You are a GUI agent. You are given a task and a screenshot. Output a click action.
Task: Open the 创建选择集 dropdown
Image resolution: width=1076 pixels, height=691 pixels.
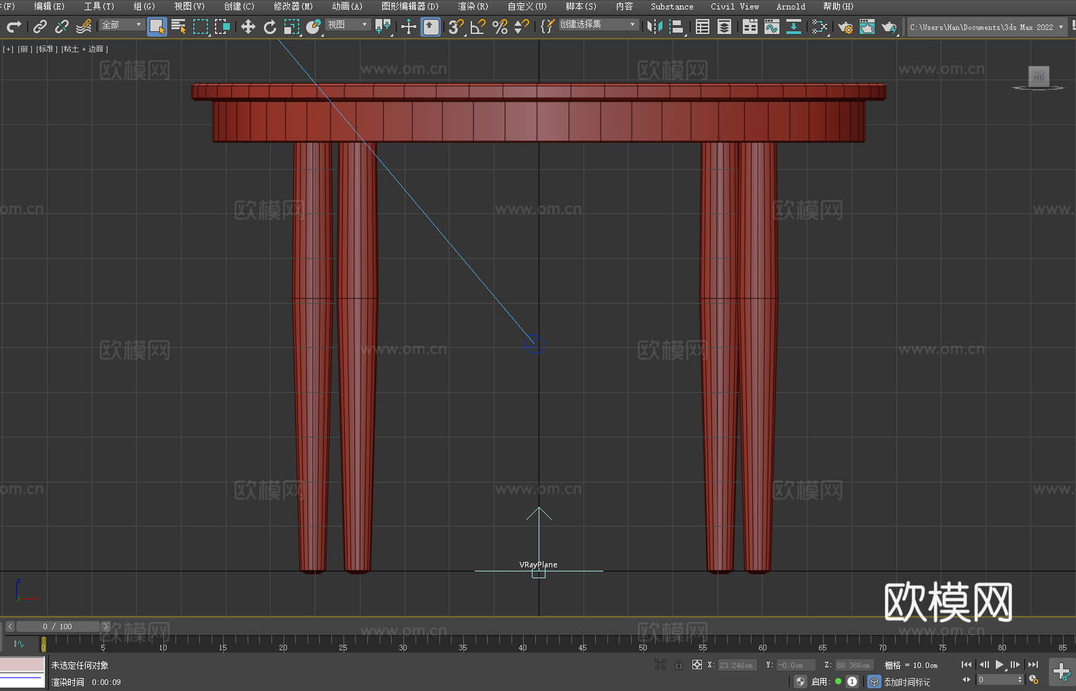click(599, 24)
